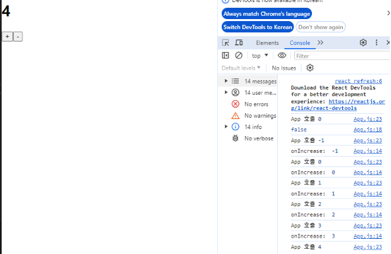Click the orange warning triangle icon

pyautogui.click(x=235, y=115)
